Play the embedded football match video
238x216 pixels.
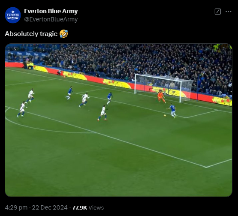tap(118, 120)
